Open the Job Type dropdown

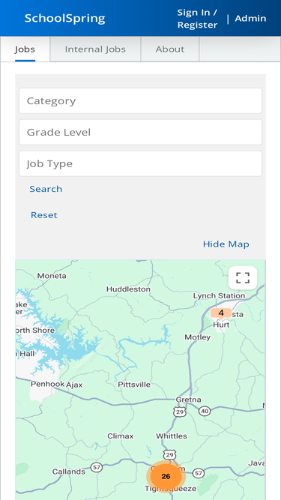141,163
